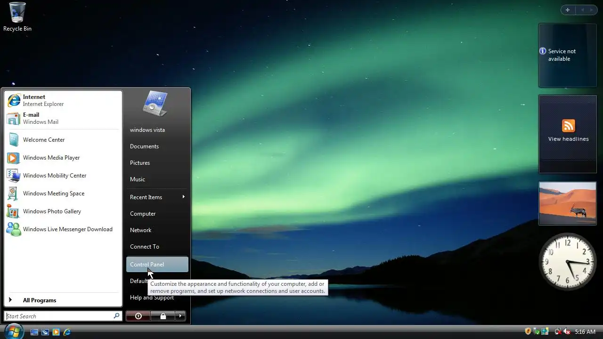The image size is (603, 339).
Task: Click previous gadgets page arrow in sidebar
Action: pos(582,10)
